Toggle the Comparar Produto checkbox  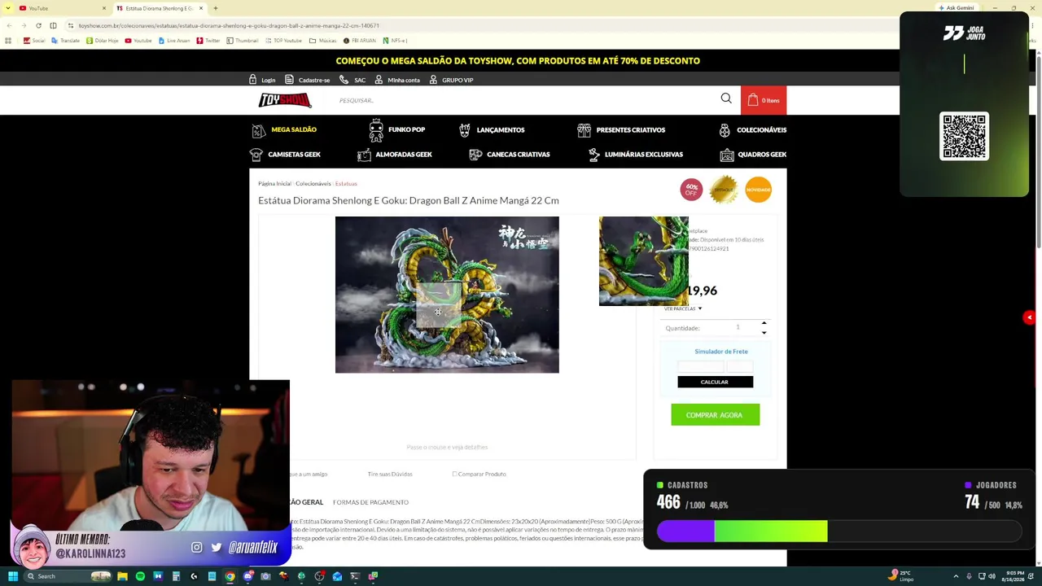(x=454, y=474)
